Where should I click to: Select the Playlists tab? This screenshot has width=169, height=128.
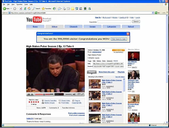121,72
